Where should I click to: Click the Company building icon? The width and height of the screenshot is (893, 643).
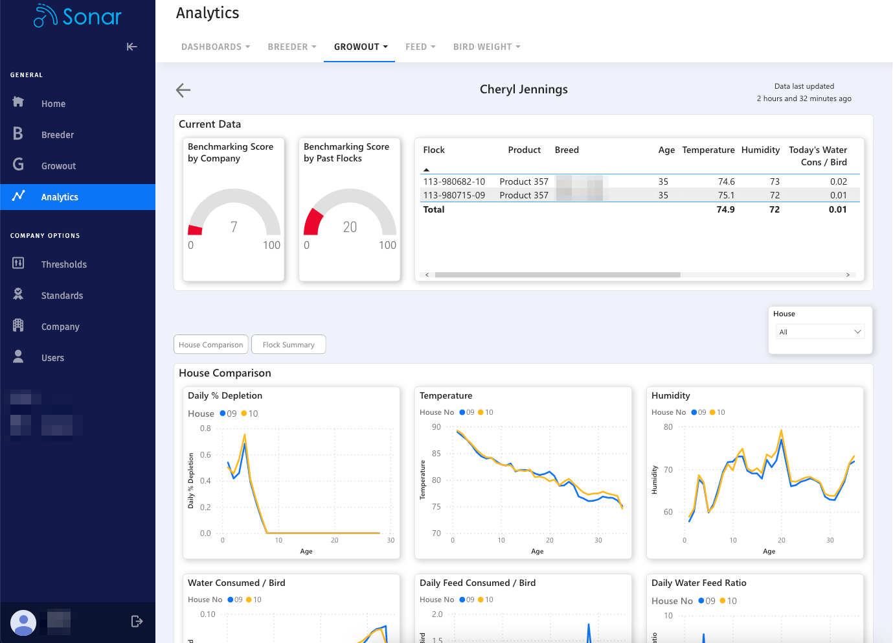(18, 325)
